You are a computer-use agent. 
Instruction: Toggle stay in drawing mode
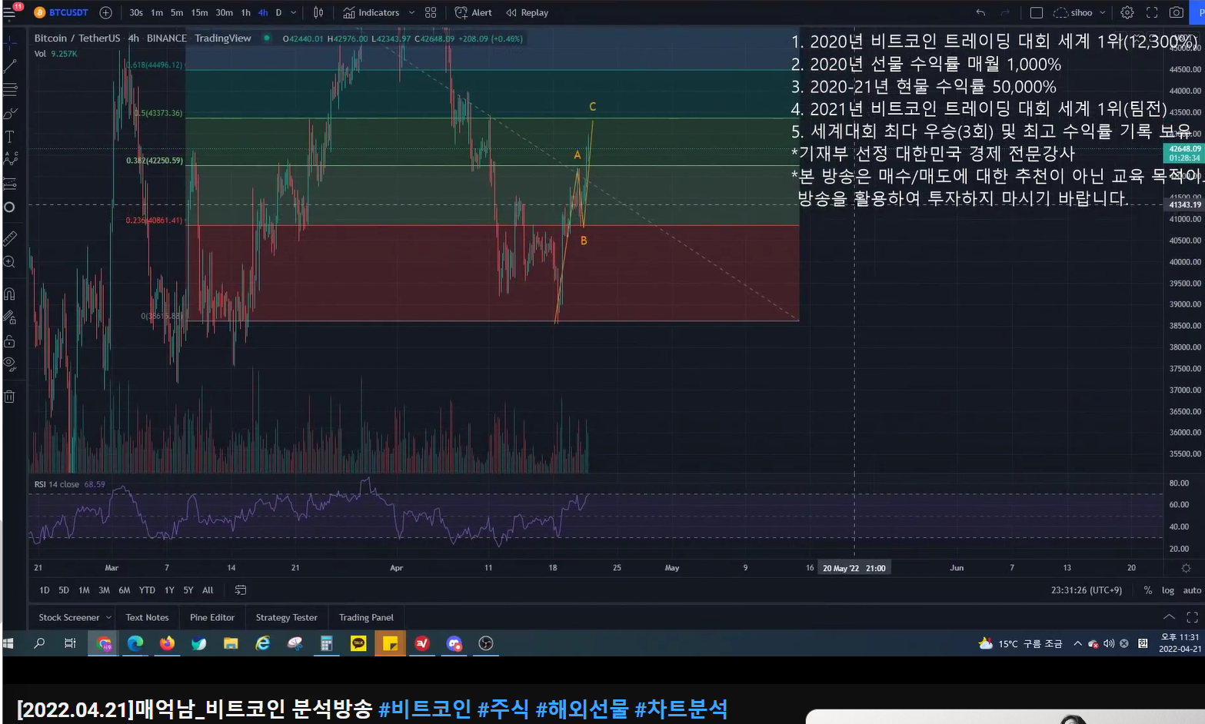tap(10, 317)
